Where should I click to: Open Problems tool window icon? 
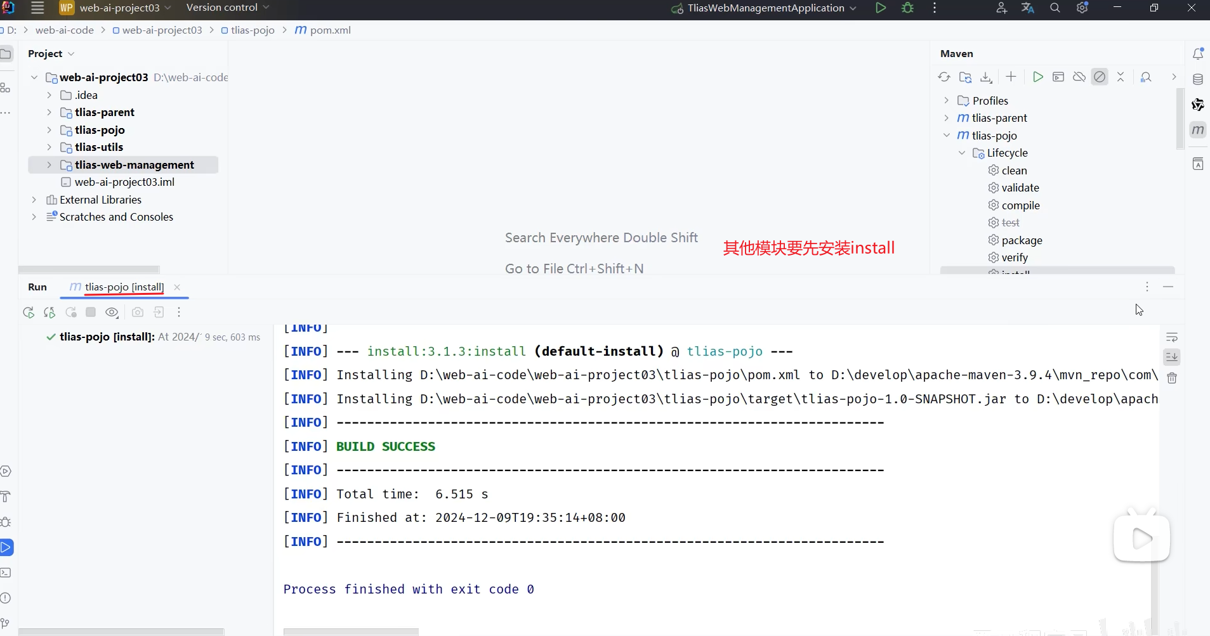[6, 598]
